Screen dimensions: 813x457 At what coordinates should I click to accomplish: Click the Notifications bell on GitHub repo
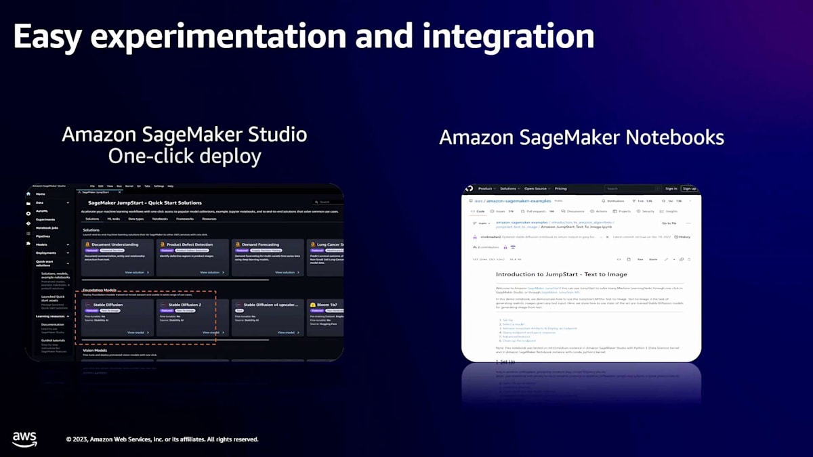(x=604, y=201)
